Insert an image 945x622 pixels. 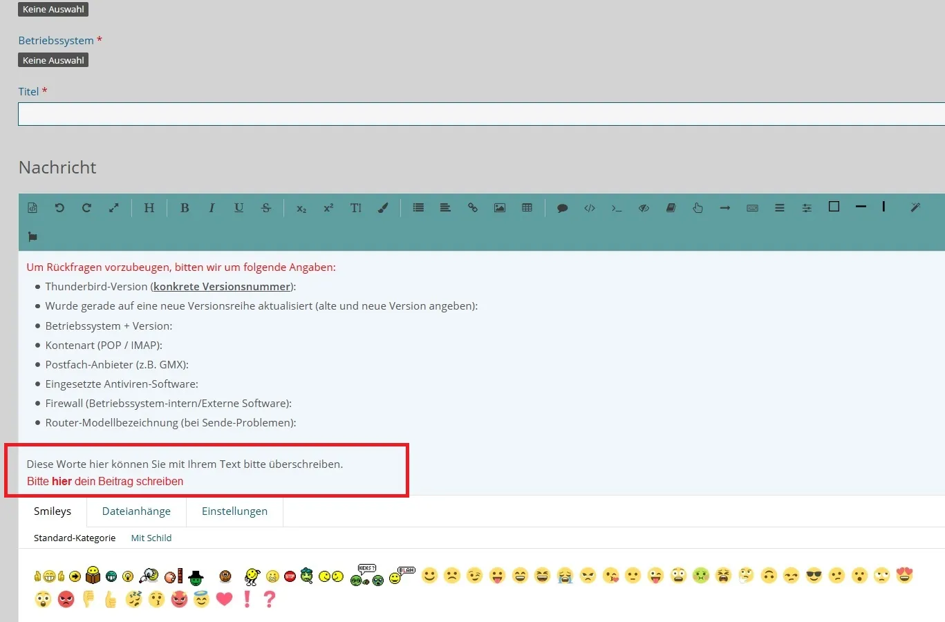(x=500, y=207)
